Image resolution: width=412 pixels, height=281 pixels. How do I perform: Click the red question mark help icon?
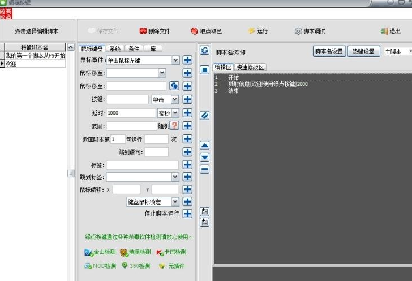(x=174, y=125)
